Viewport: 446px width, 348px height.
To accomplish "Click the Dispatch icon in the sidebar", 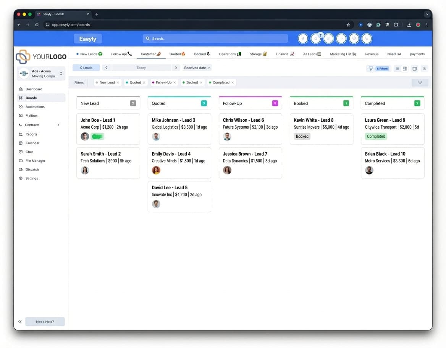I will 21,169.
